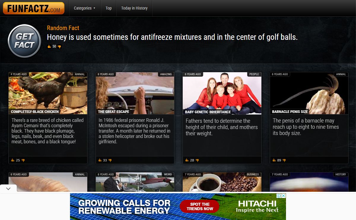Thumbs up the random honey fact
356x220 pixels.
point(49,47)
